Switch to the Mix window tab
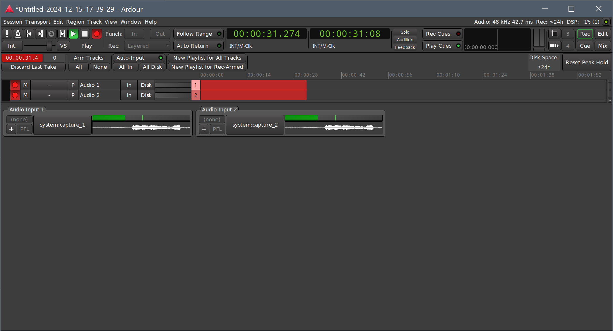Screen dimensions: 613x331 click(x=602, y=46)
